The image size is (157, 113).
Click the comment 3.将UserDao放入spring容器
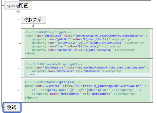coord(53,82)
